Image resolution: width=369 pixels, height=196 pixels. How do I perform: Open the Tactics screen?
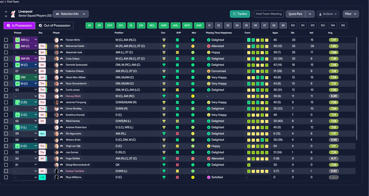[x=240, y=14]
